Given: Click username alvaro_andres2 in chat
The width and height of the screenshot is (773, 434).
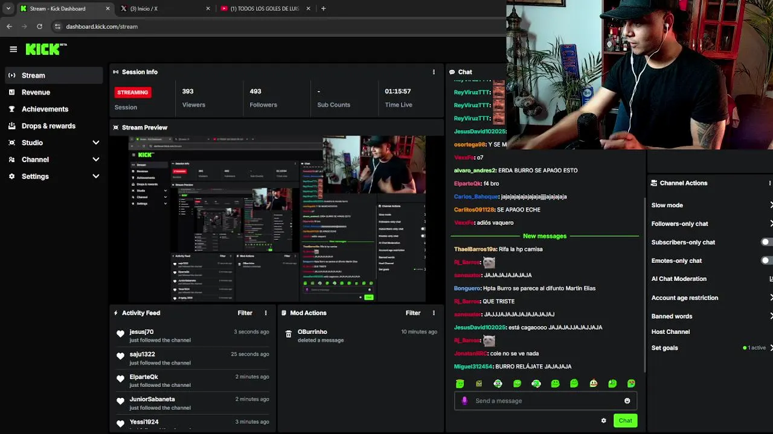Looking at the screenshot, I should coord(475,171).
